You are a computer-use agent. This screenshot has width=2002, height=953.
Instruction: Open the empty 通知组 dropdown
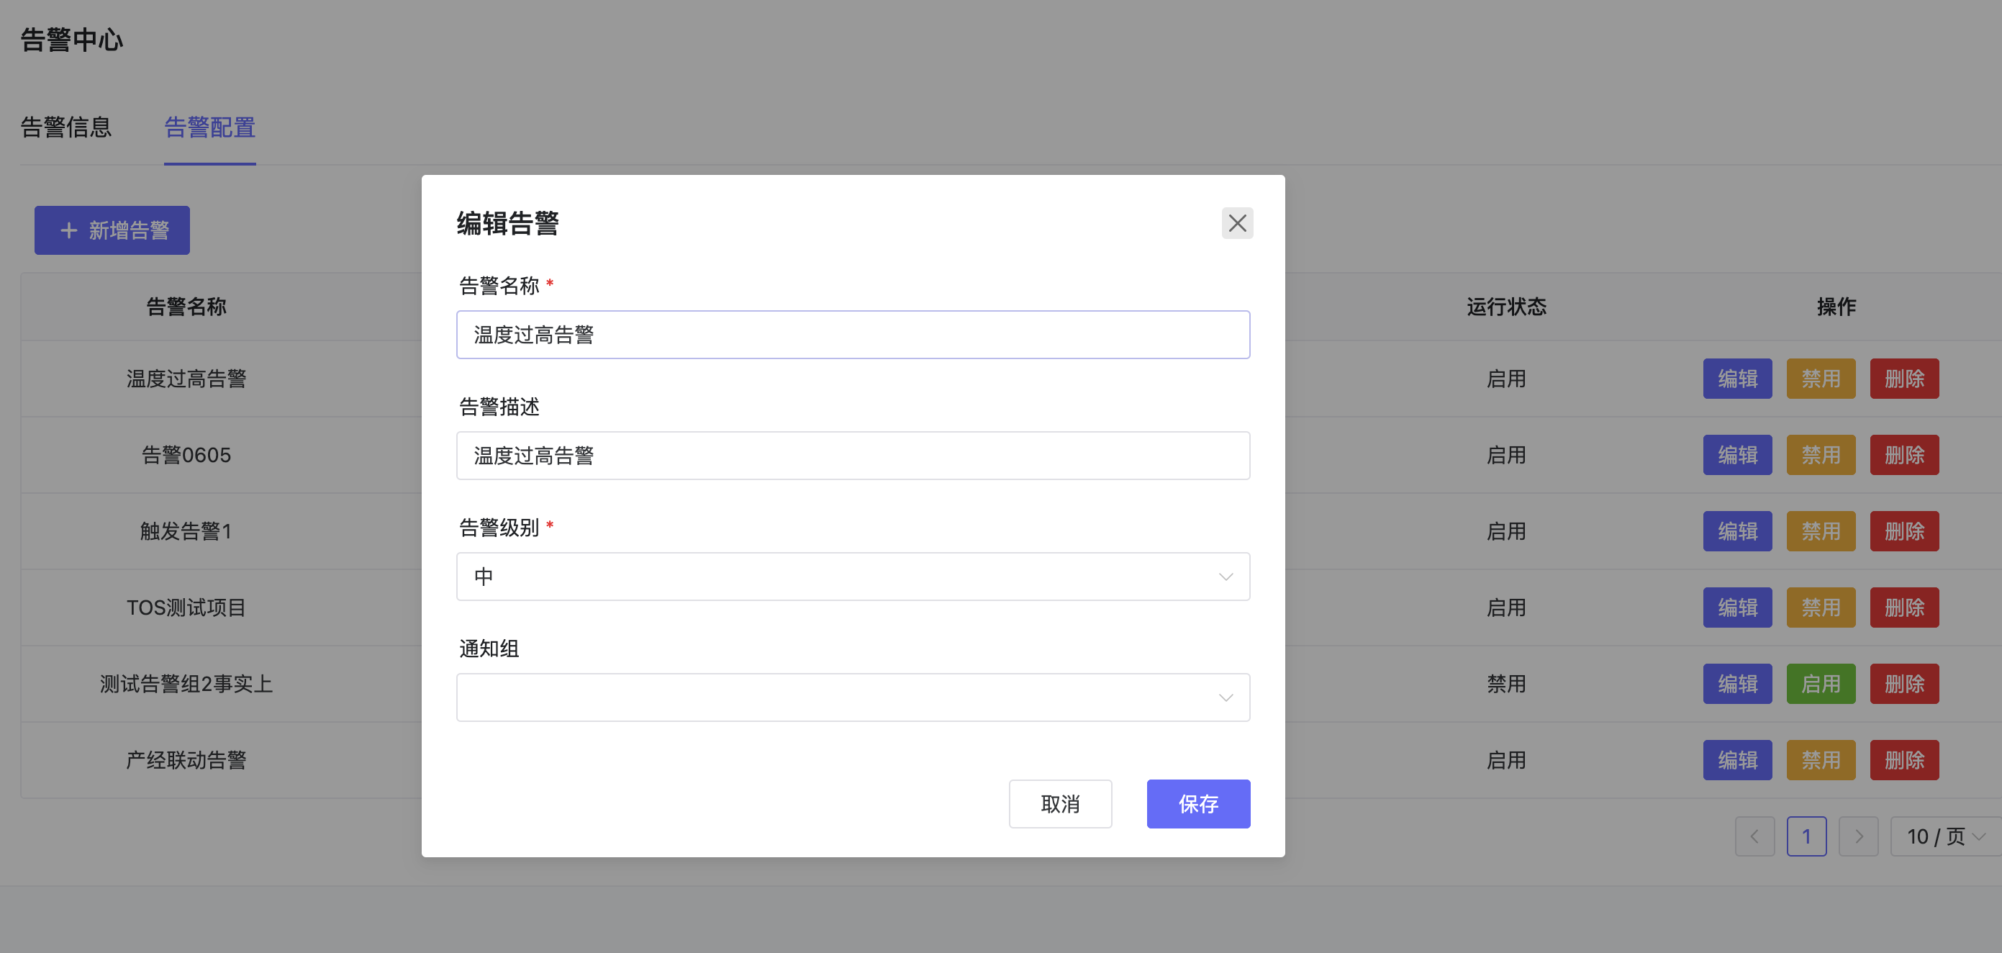[853, 697]
